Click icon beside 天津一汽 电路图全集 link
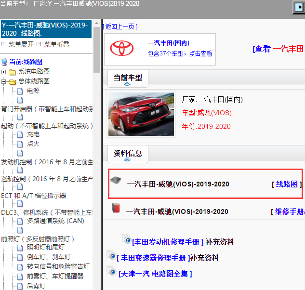 point(111,271)
